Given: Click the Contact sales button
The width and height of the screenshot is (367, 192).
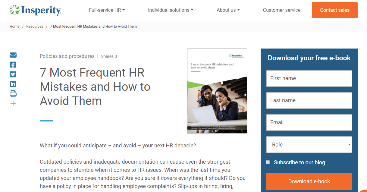Looking at the screenshot, I should point(334,10).
